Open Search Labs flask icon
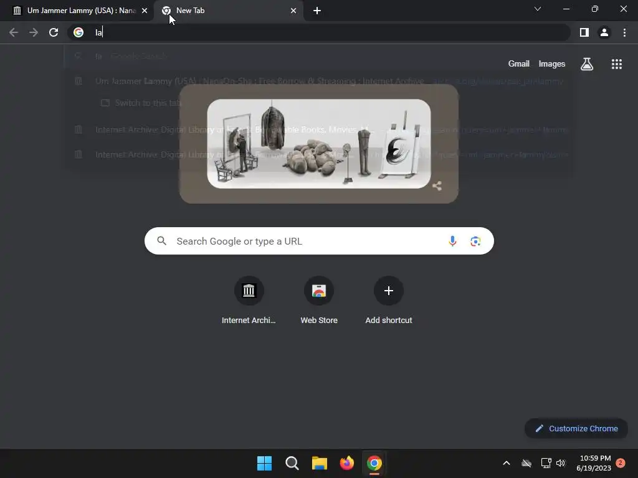 click(587, 64)
